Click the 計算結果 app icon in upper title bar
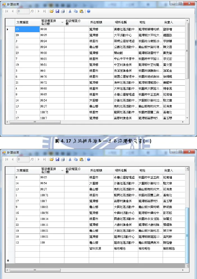This screenshot has height=279, width=197. (4, 4)
